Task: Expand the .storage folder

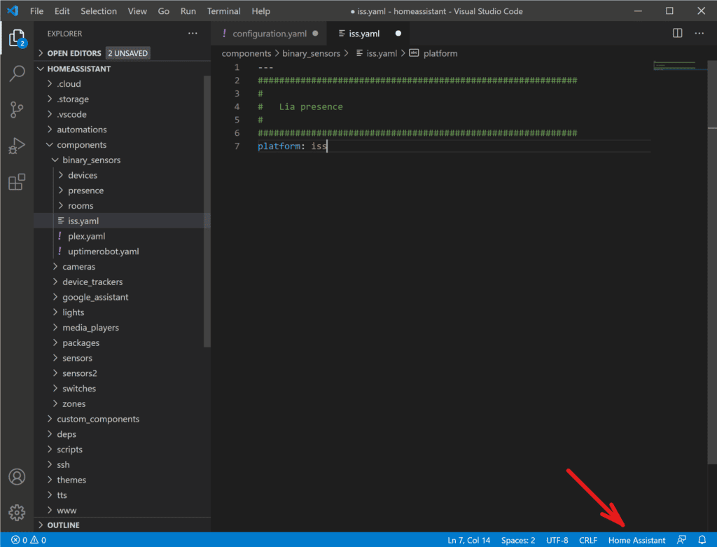Action: 123,99
